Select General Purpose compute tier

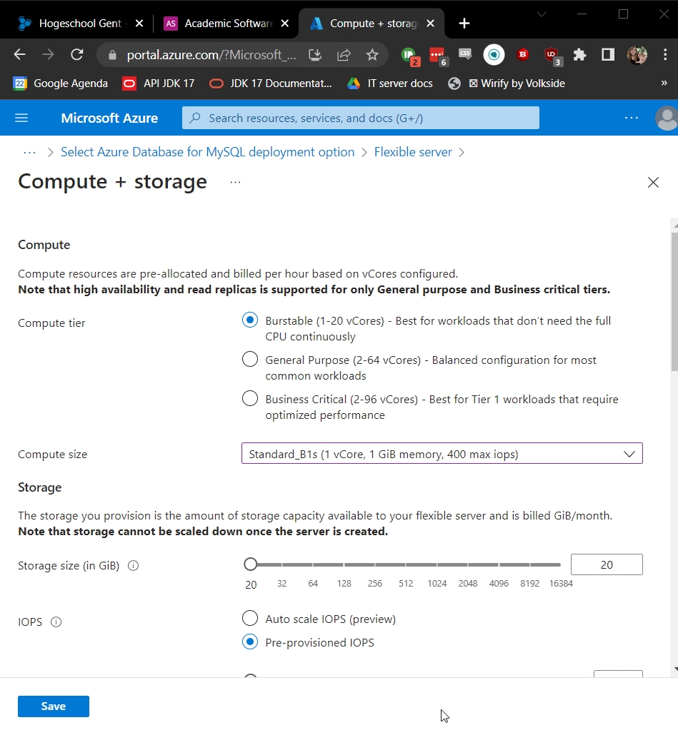[250, 360]
